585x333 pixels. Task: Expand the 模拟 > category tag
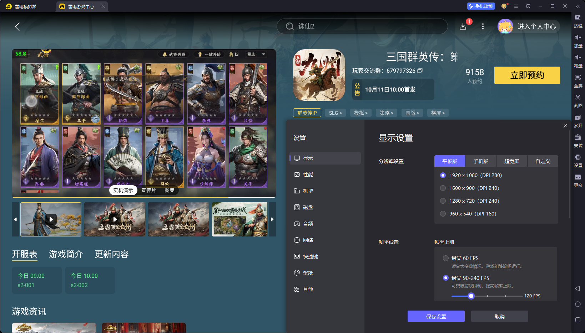(x=361, y=113)
